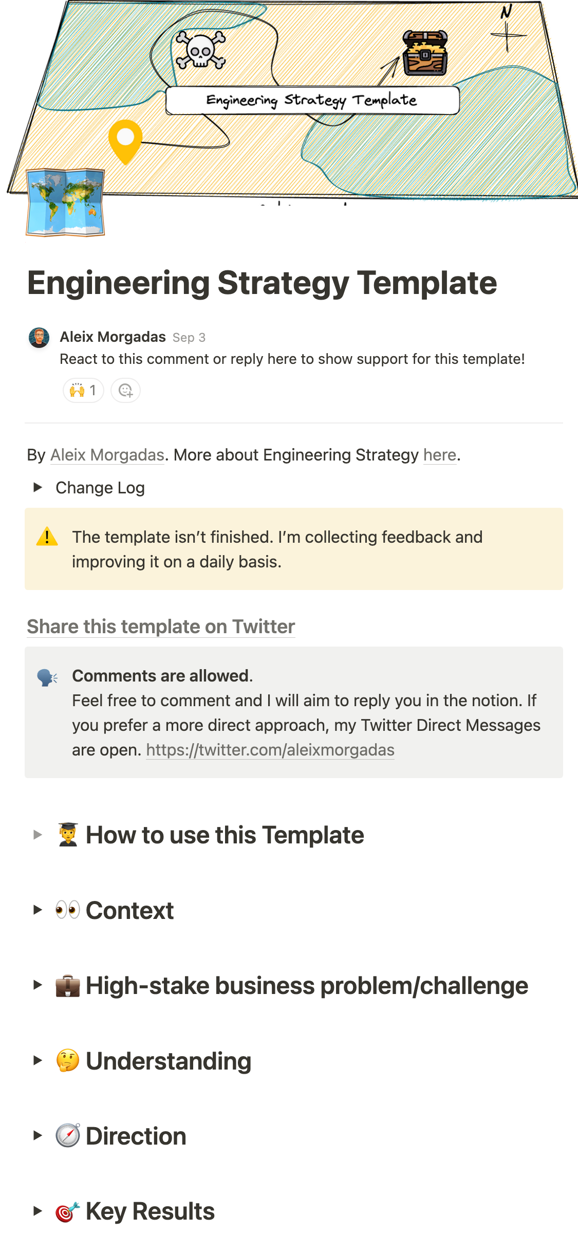The image size is (578, 1252).
Task: Expand the Understanding section arrow
Action: point(38,1060)
